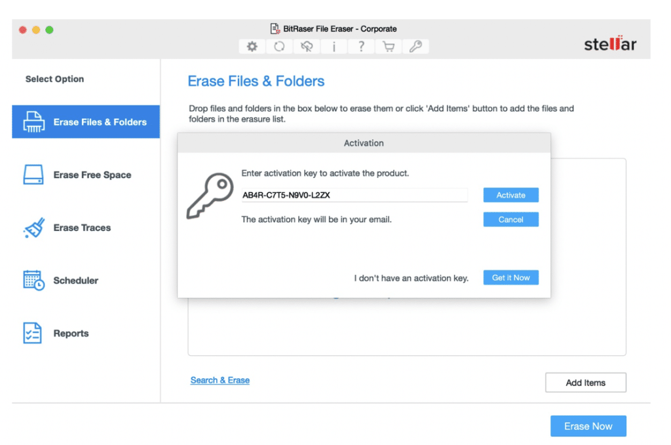Click the 'Activation' dialog title
This screenshot has width=671, height=445.
364,143
